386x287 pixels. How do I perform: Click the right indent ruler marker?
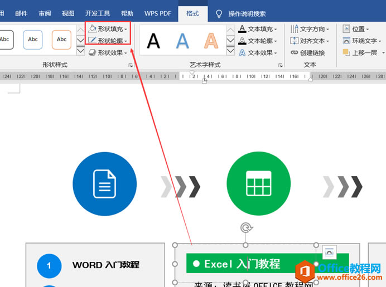(x=311, y=78)
